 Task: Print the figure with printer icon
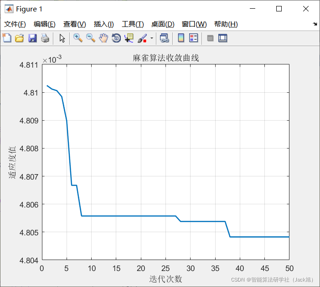(x=45, y=38)
